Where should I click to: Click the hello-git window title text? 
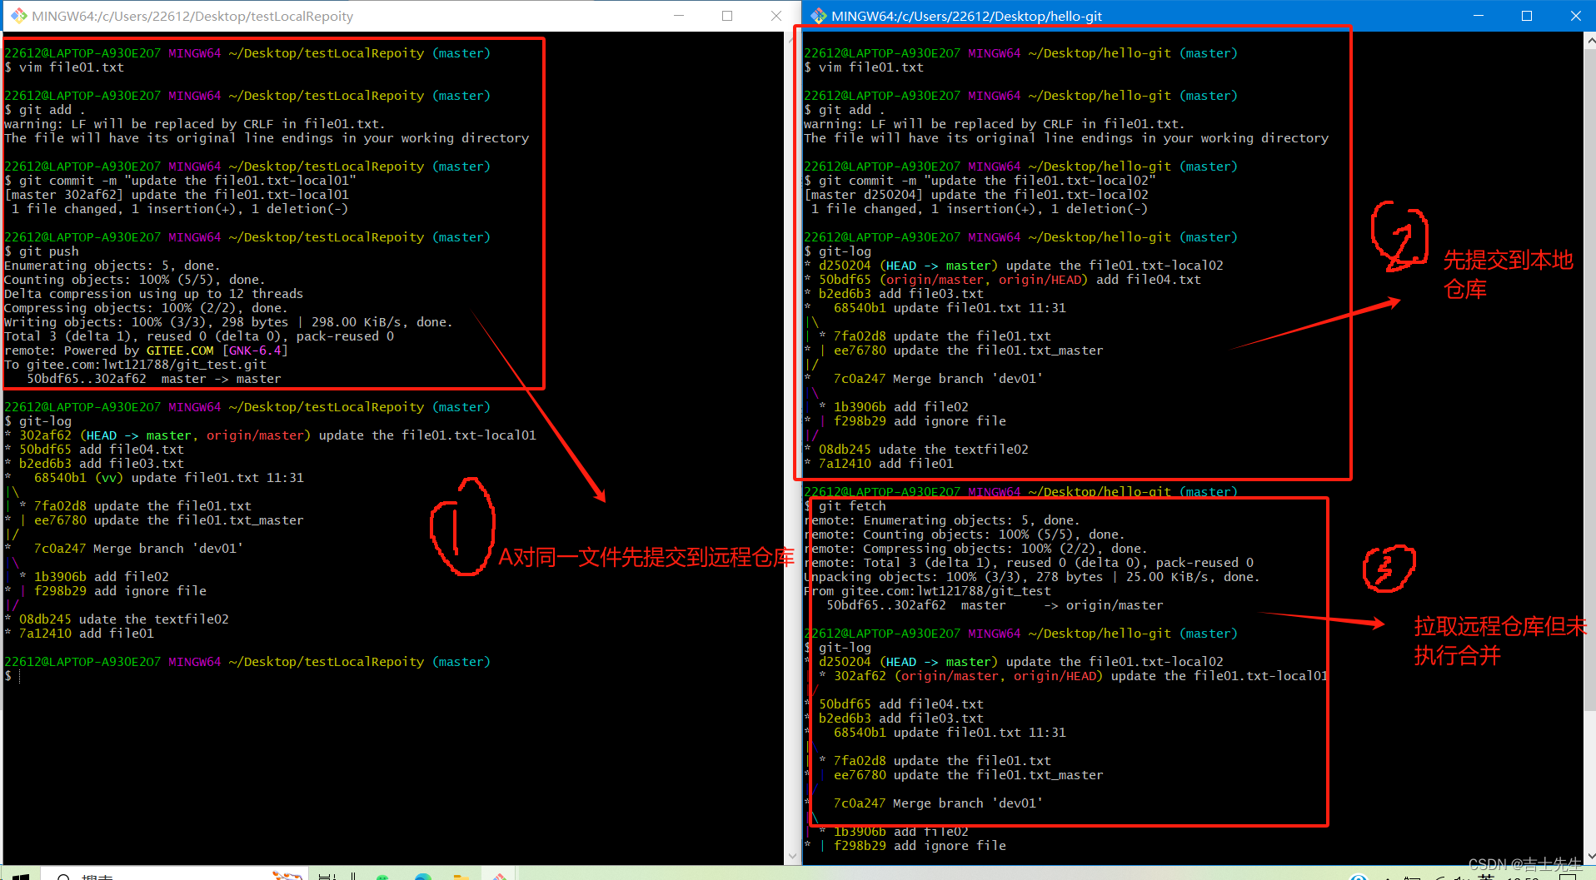(966, 16)
